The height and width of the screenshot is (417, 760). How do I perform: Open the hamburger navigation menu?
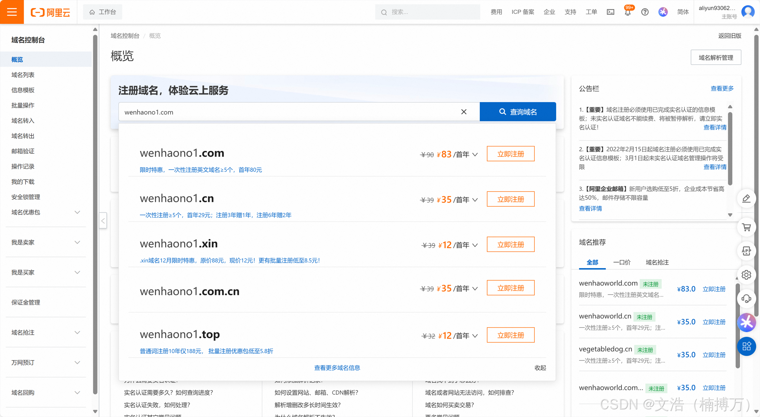tap(12, 12)
